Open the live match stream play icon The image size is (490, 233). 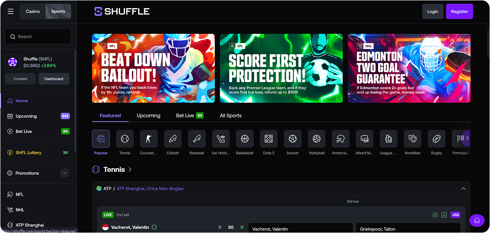tap(435, 215)
